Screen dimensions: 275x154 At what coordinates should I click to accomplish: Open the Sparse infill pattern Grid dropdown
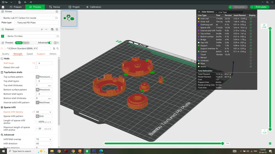(44, 116)
